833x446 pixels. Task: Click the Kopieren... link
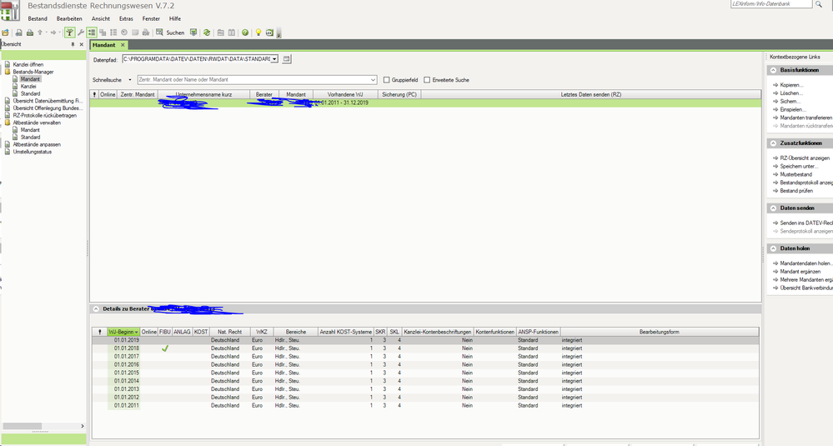tap(791, 85)
